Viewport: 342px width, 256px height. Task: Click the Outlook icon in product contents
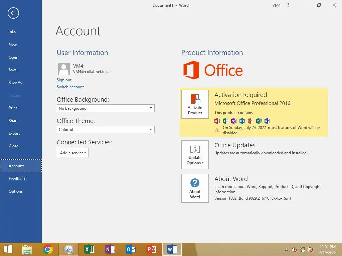tap(242, 121)
